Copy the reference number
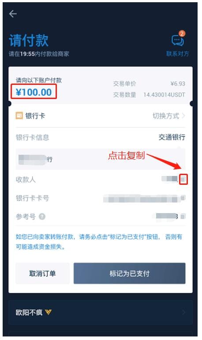Viewport: 202px width, 340px height. tap(183, 216)
